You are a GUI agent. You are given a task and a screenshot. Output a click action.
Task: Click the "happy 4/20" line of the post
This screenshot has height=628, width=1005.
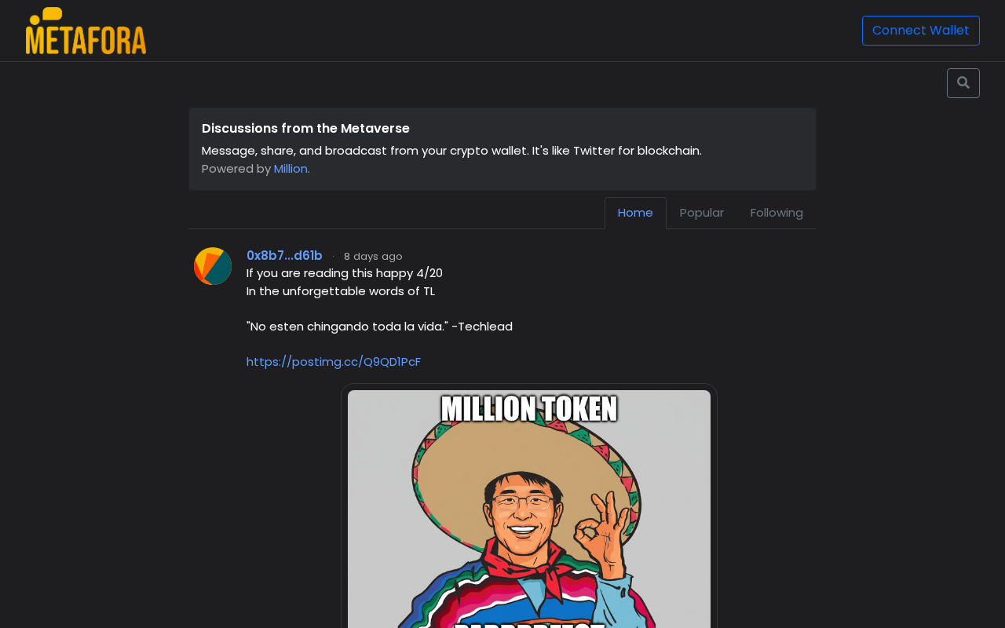click(x=345, y=273)
